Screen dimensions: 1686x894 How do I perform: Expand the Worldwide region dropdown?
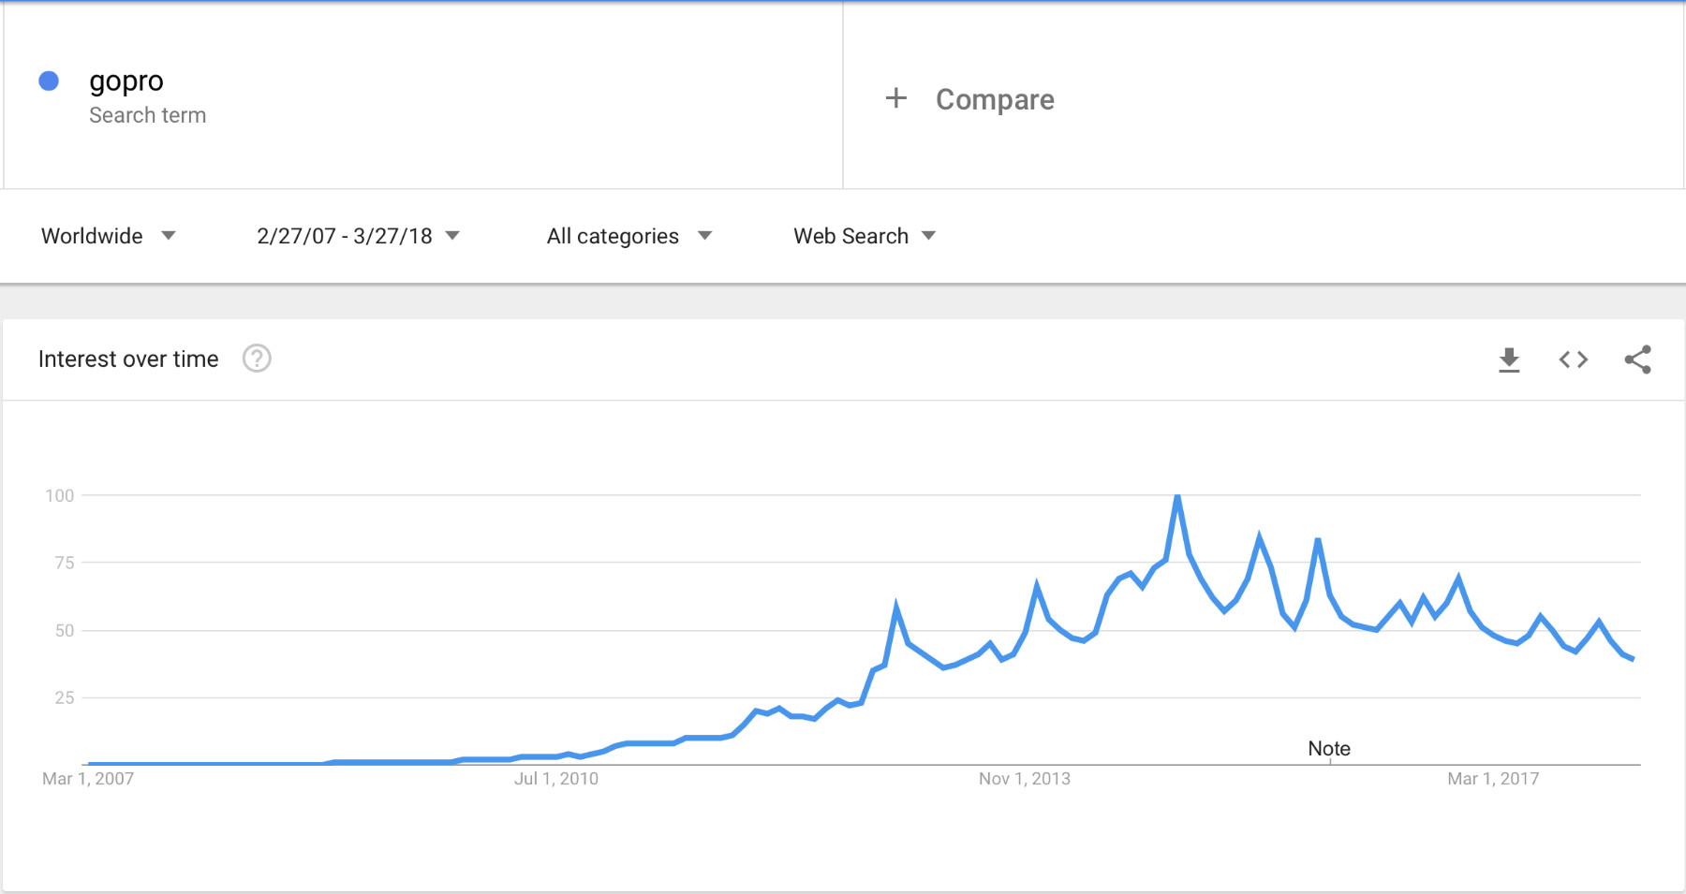pos(108,236)
